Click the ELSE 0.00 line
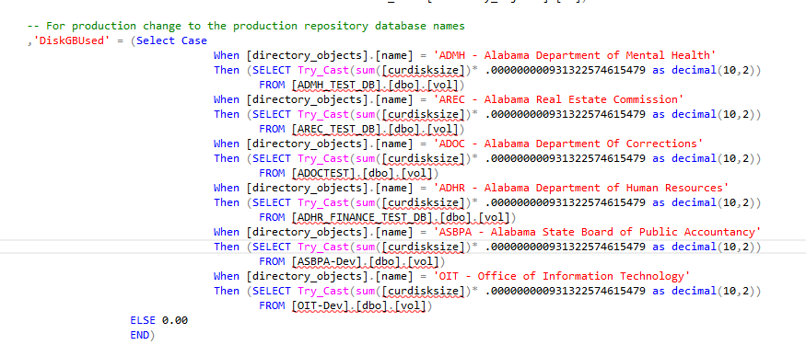 point(158,320)
